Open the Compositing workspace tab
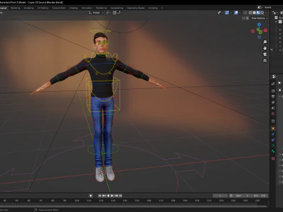Viewport: 283px width, 212px height. click(x=117, y=8)
